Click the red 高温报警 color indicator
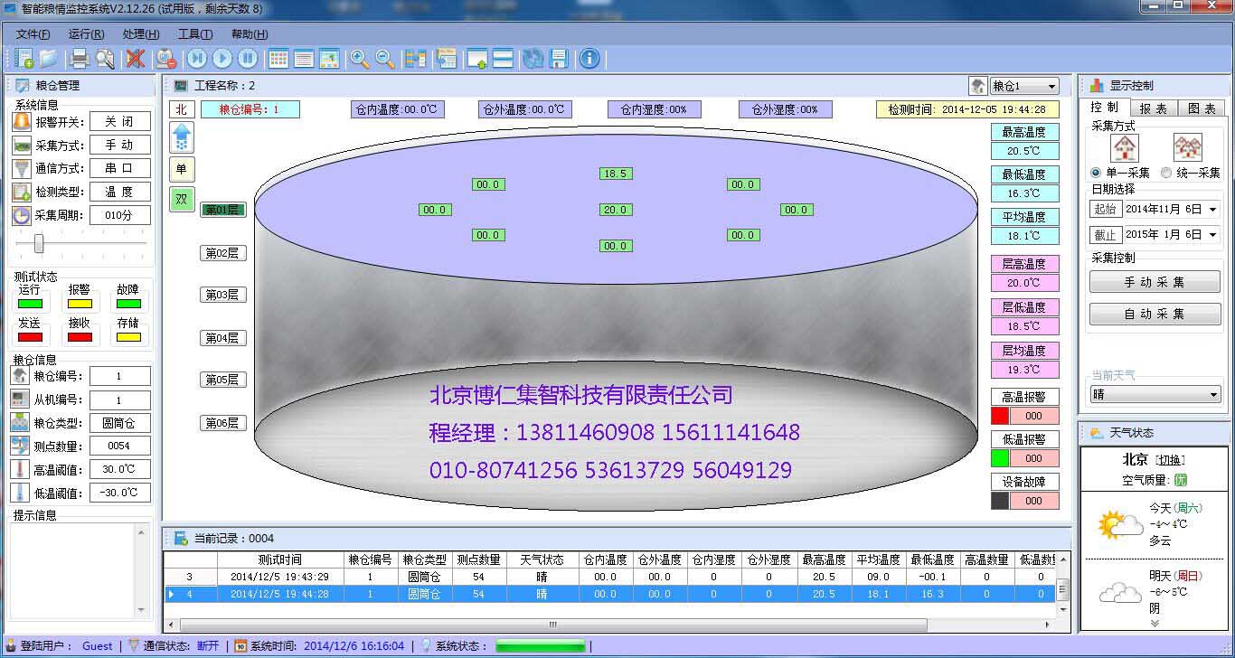The height and width of the screenshot is (658, 1235). tap(1000, 416)
